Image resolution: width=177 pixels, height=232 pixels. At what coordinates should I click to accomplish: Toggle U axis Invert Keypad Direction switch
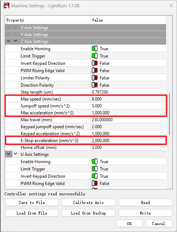pyautogui.click(x=95, y=176)
